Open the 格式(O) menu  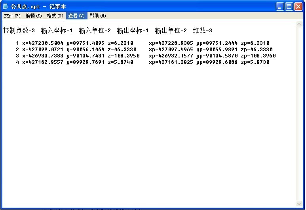(55, 16)
